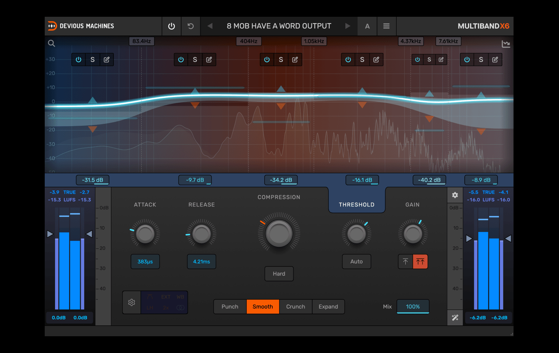Toggle power for the 83.4Hz–404Hz band
Viewport: 559px width, 353px height.
[181, 59]
